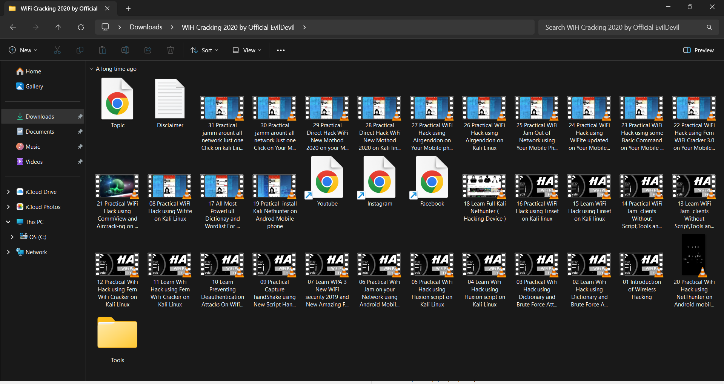Open the See more options menu

pyautogui.click(x=281, y=50)
